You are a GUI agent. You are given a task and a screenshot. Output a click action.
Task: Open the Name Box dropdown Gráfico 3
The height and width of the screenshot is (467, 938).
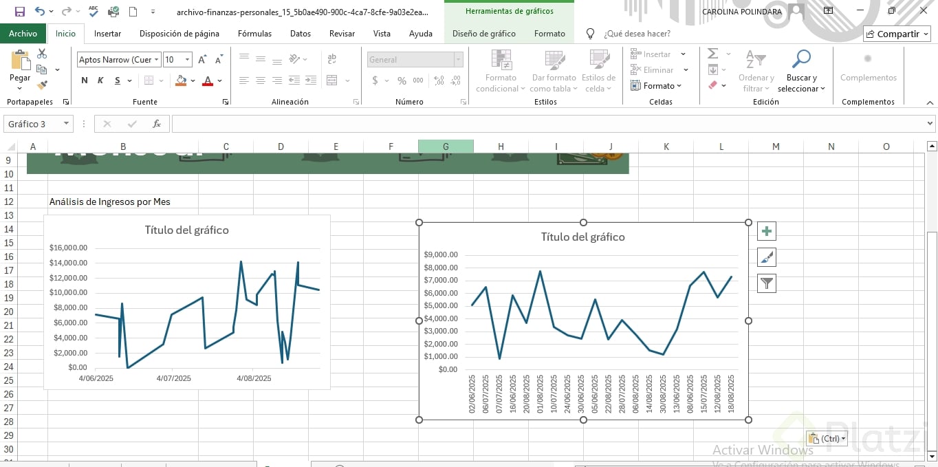click(67, 124)
